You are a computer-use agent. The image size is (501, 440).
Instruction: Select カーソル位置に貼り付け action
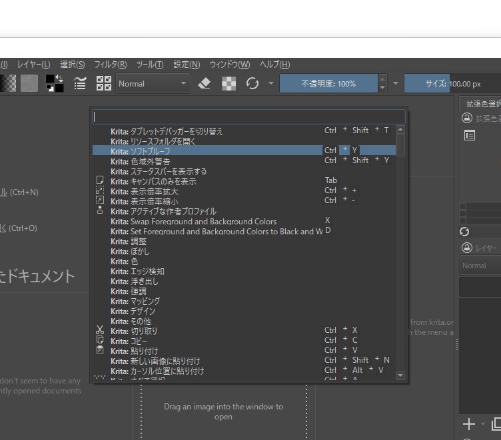point(244,371)
